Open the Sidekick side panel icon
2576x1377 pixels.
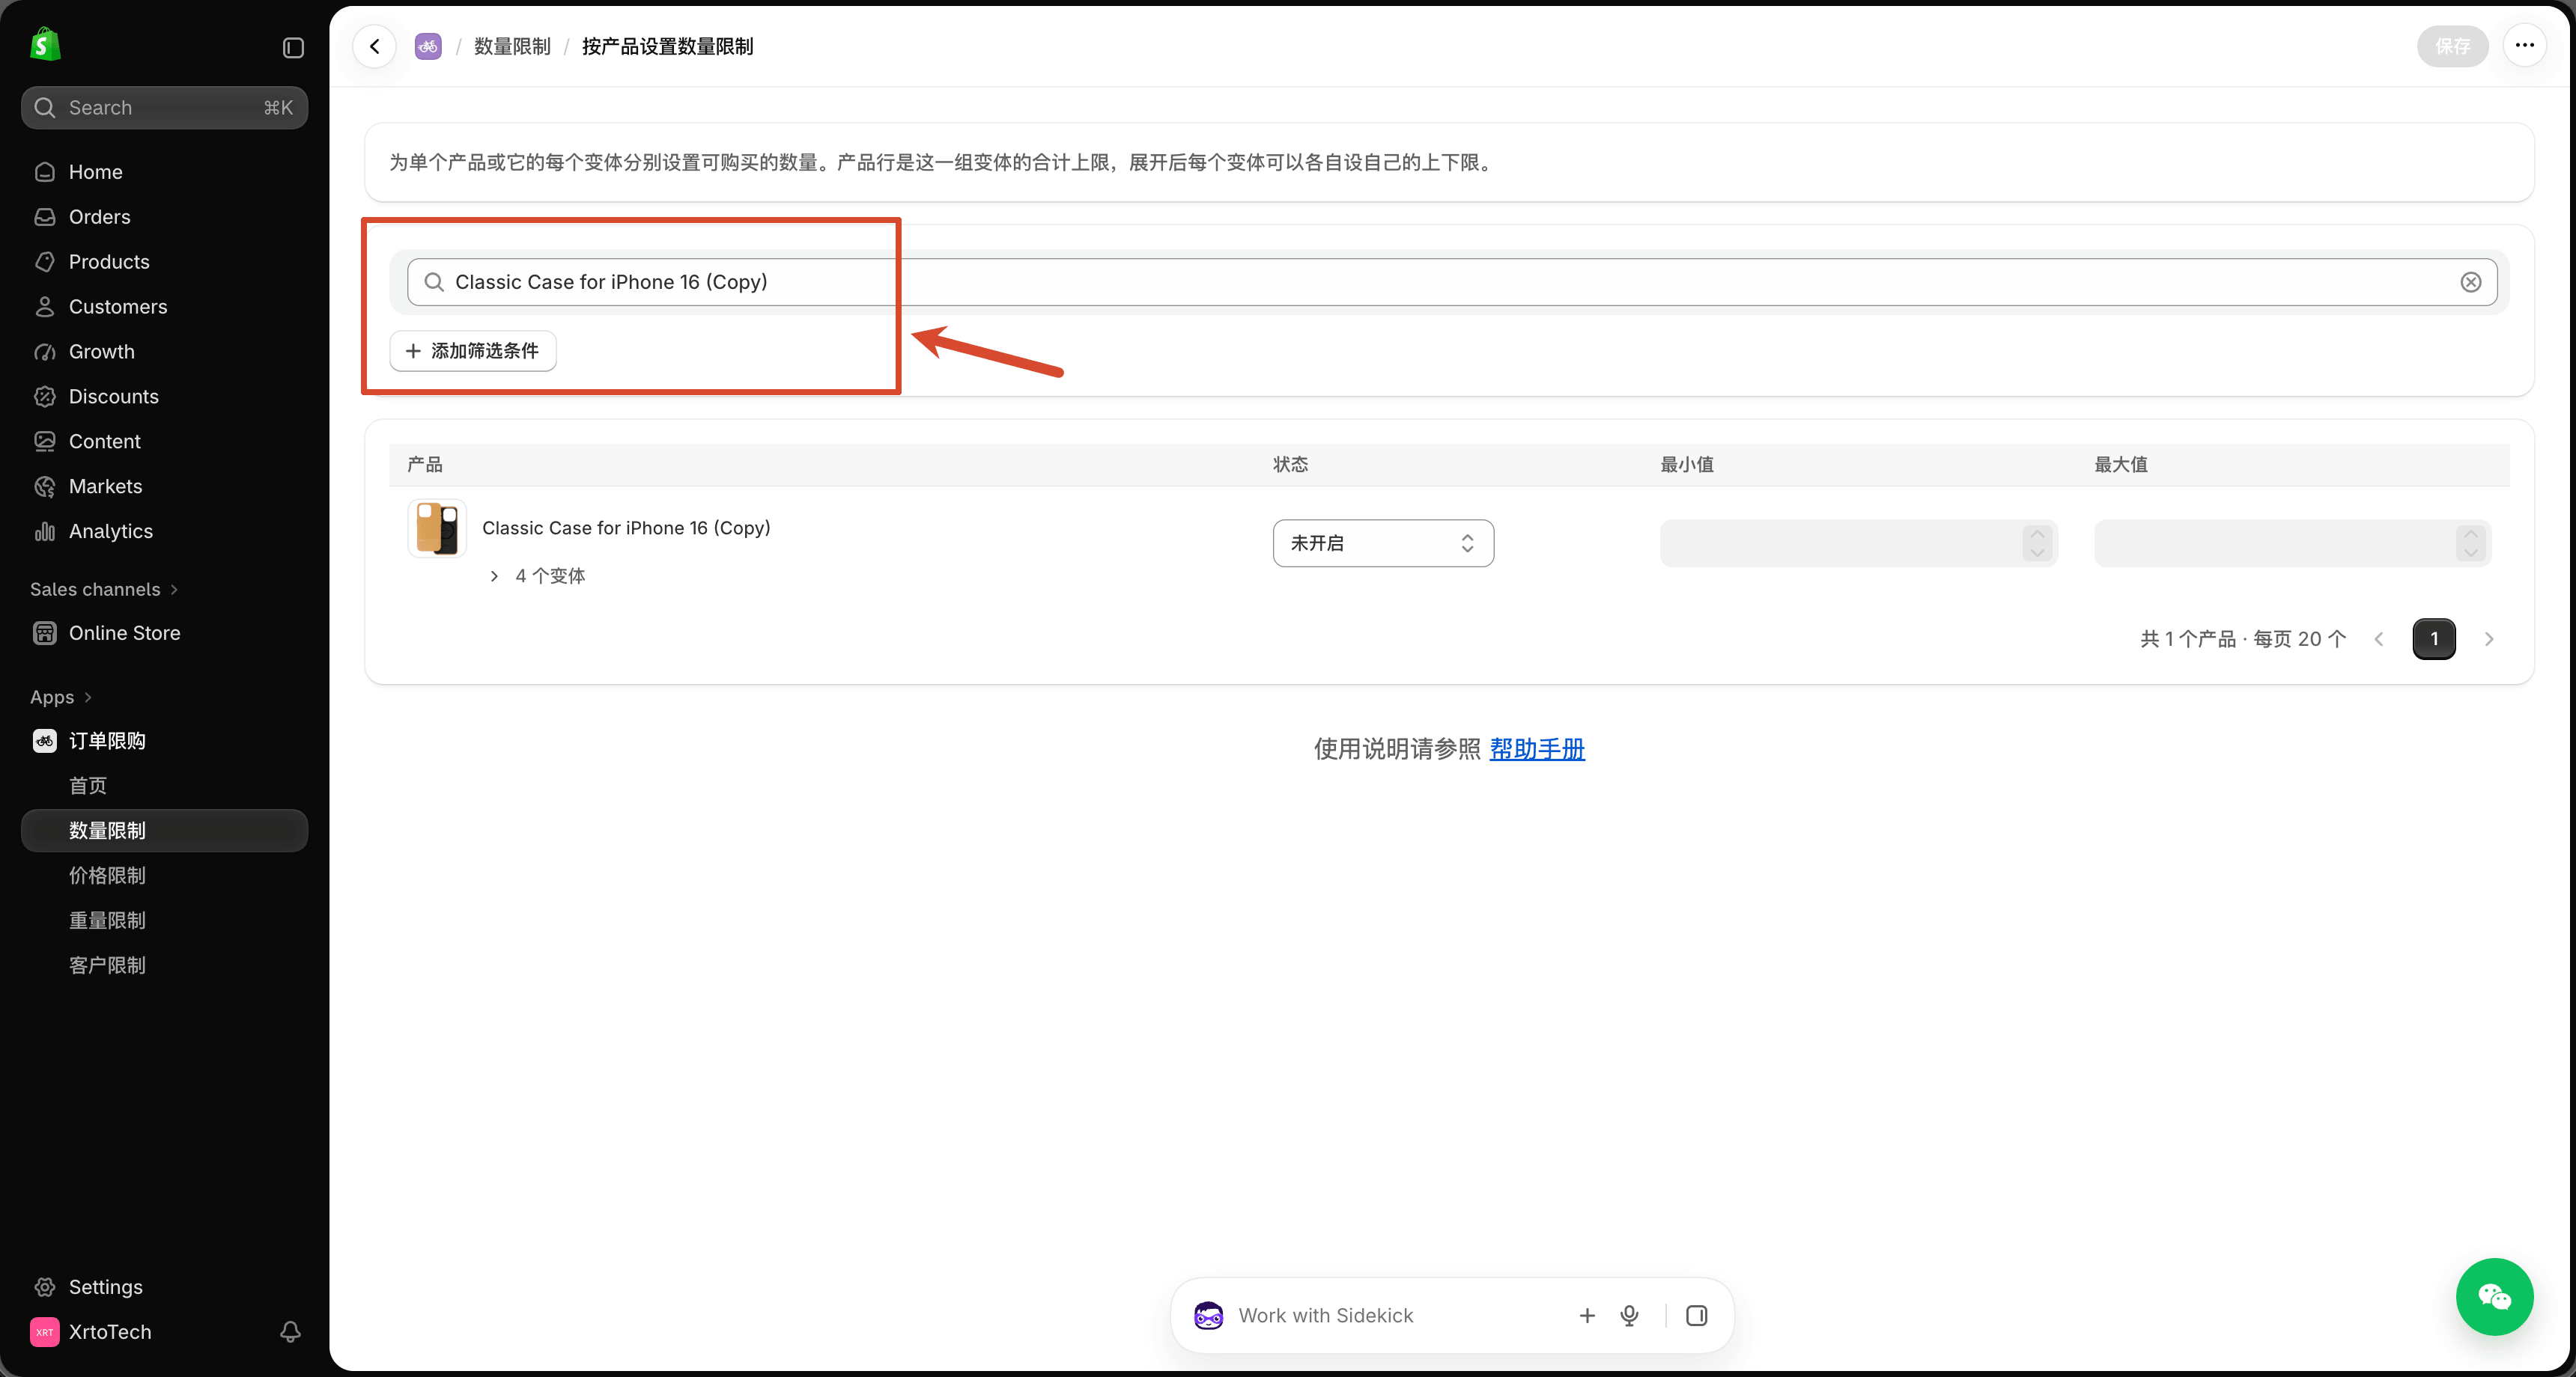[x=1697, y=1315]
